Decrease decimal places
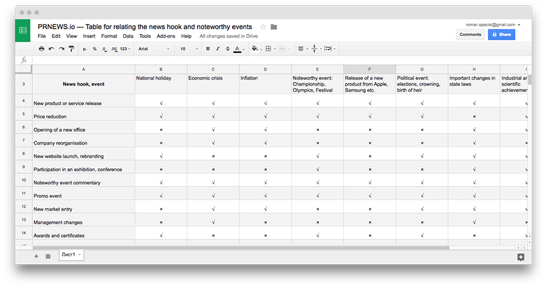Viewport: 547px width, 291px height. point(105,49)
